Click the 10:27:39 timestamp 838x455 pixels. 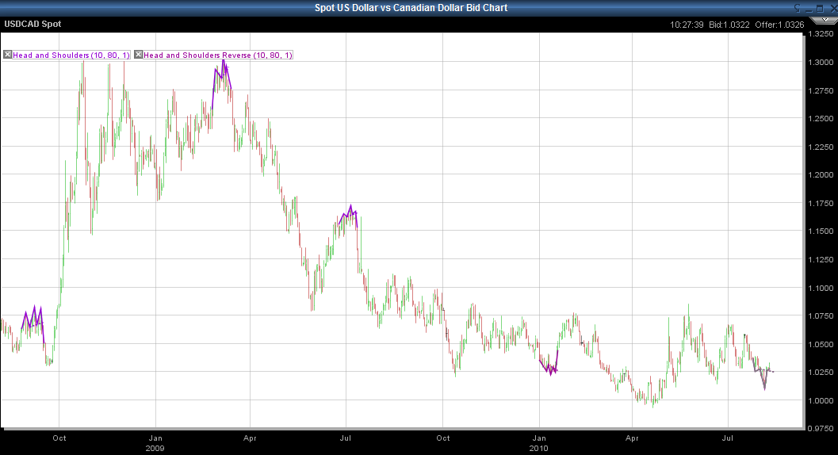click(x=687, y=25)
